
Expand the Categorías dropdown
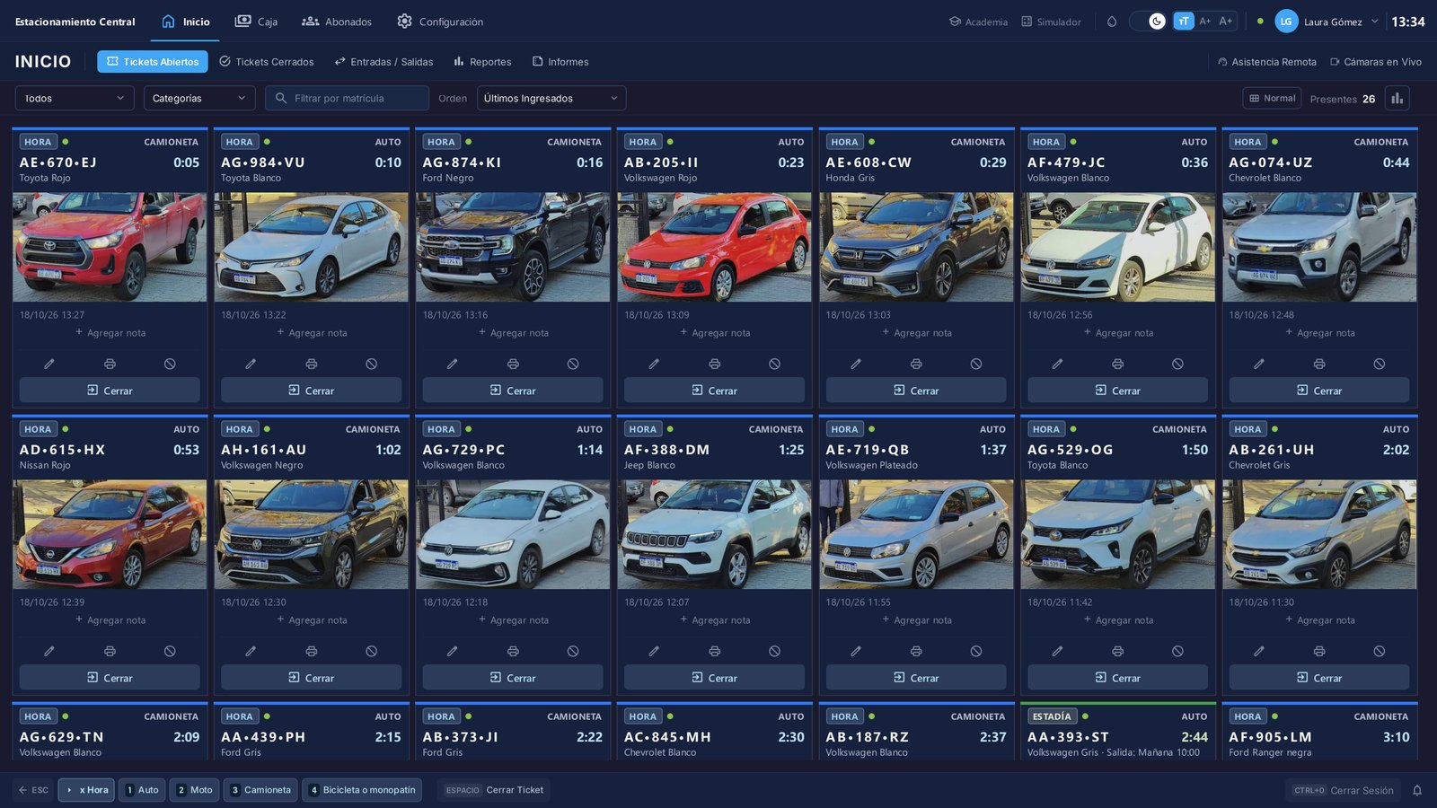click(x=199, y=98)
